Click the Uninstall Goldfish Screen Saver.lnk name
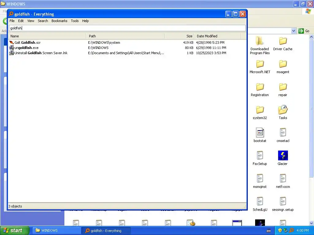 tap(41, 53)
